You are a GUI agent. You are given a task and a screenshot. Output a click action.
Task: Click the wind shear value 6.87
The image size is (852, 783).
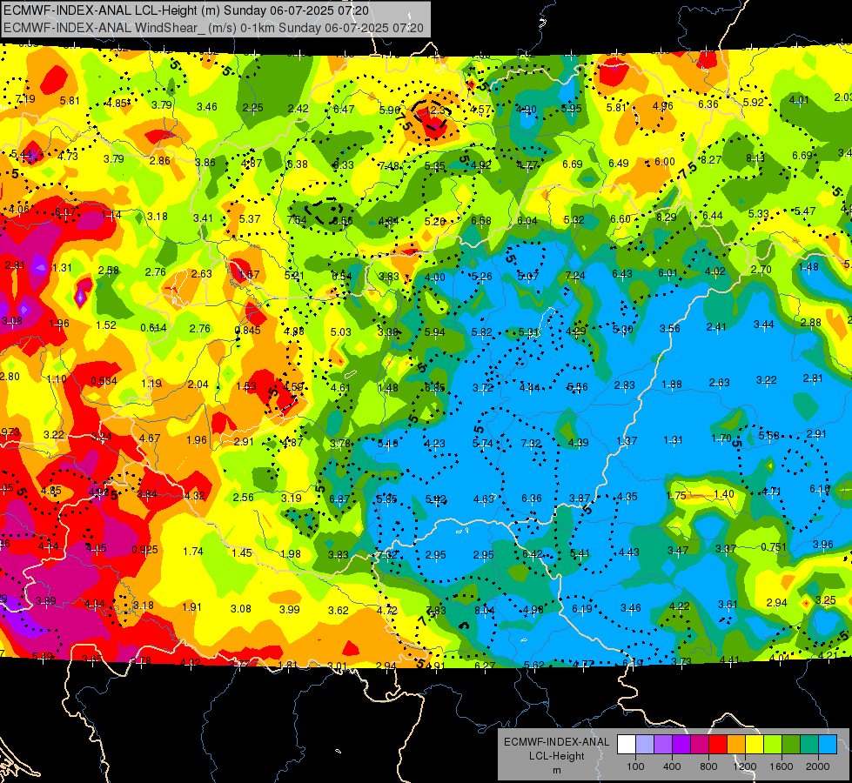pyautogui.click(x=339, y=499)
